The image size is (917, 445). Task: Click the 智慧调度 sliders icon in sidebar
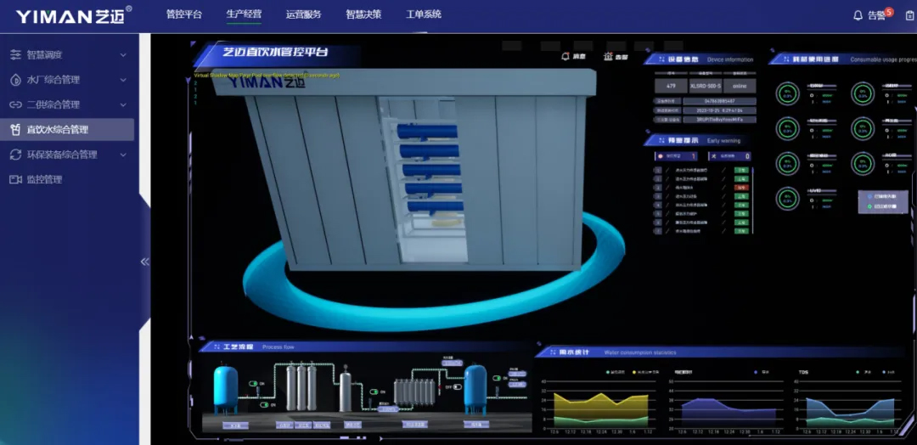[15, 55]
